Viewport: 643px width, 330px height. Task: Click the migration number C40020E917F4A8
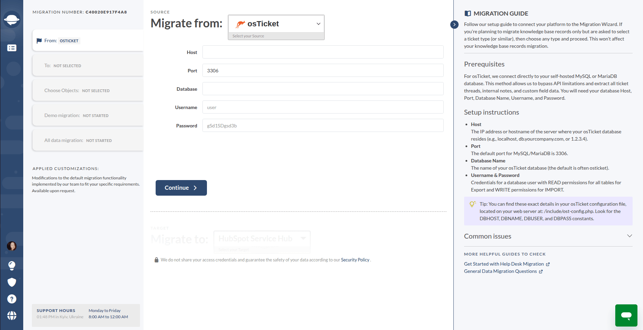point(106,12)
